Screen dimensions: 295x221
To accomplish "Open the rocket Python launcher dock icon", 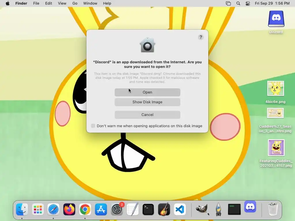I will [x=218, y=209].
